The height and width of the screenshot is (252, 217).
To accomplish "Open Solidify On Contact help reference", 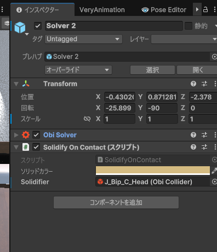I will (x=193, y=147).
